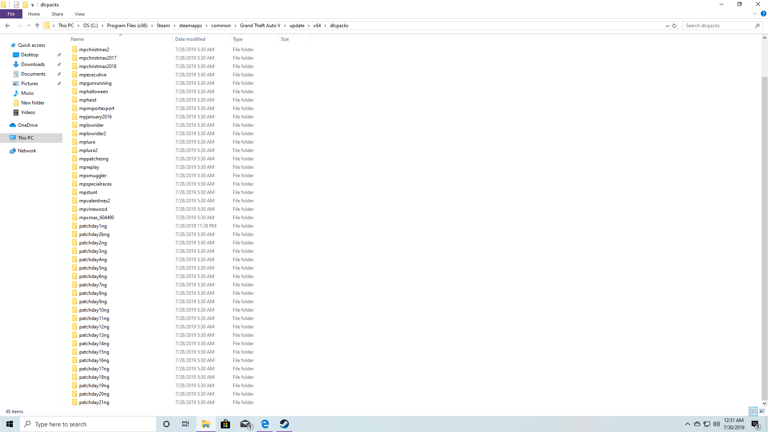
Task: Switch to Details view layout icon
Action: point(754,411)
